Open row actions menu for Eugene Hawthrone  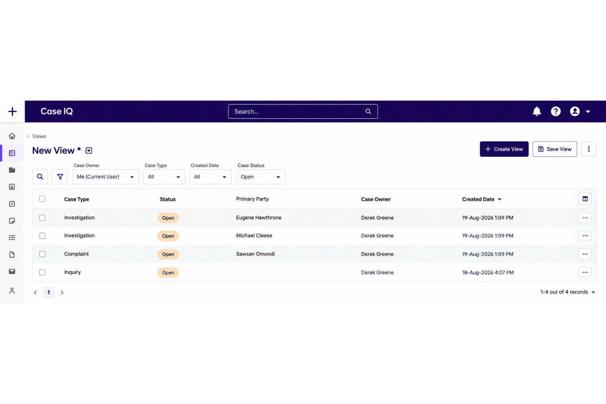(585, 218)
